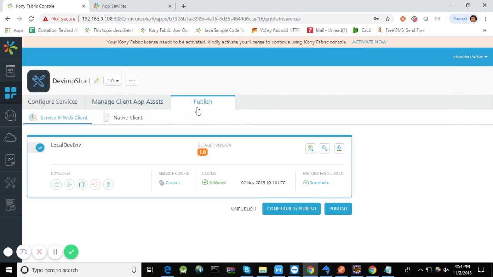Go back in browser history
493x277 pixels.
(8, 19)
